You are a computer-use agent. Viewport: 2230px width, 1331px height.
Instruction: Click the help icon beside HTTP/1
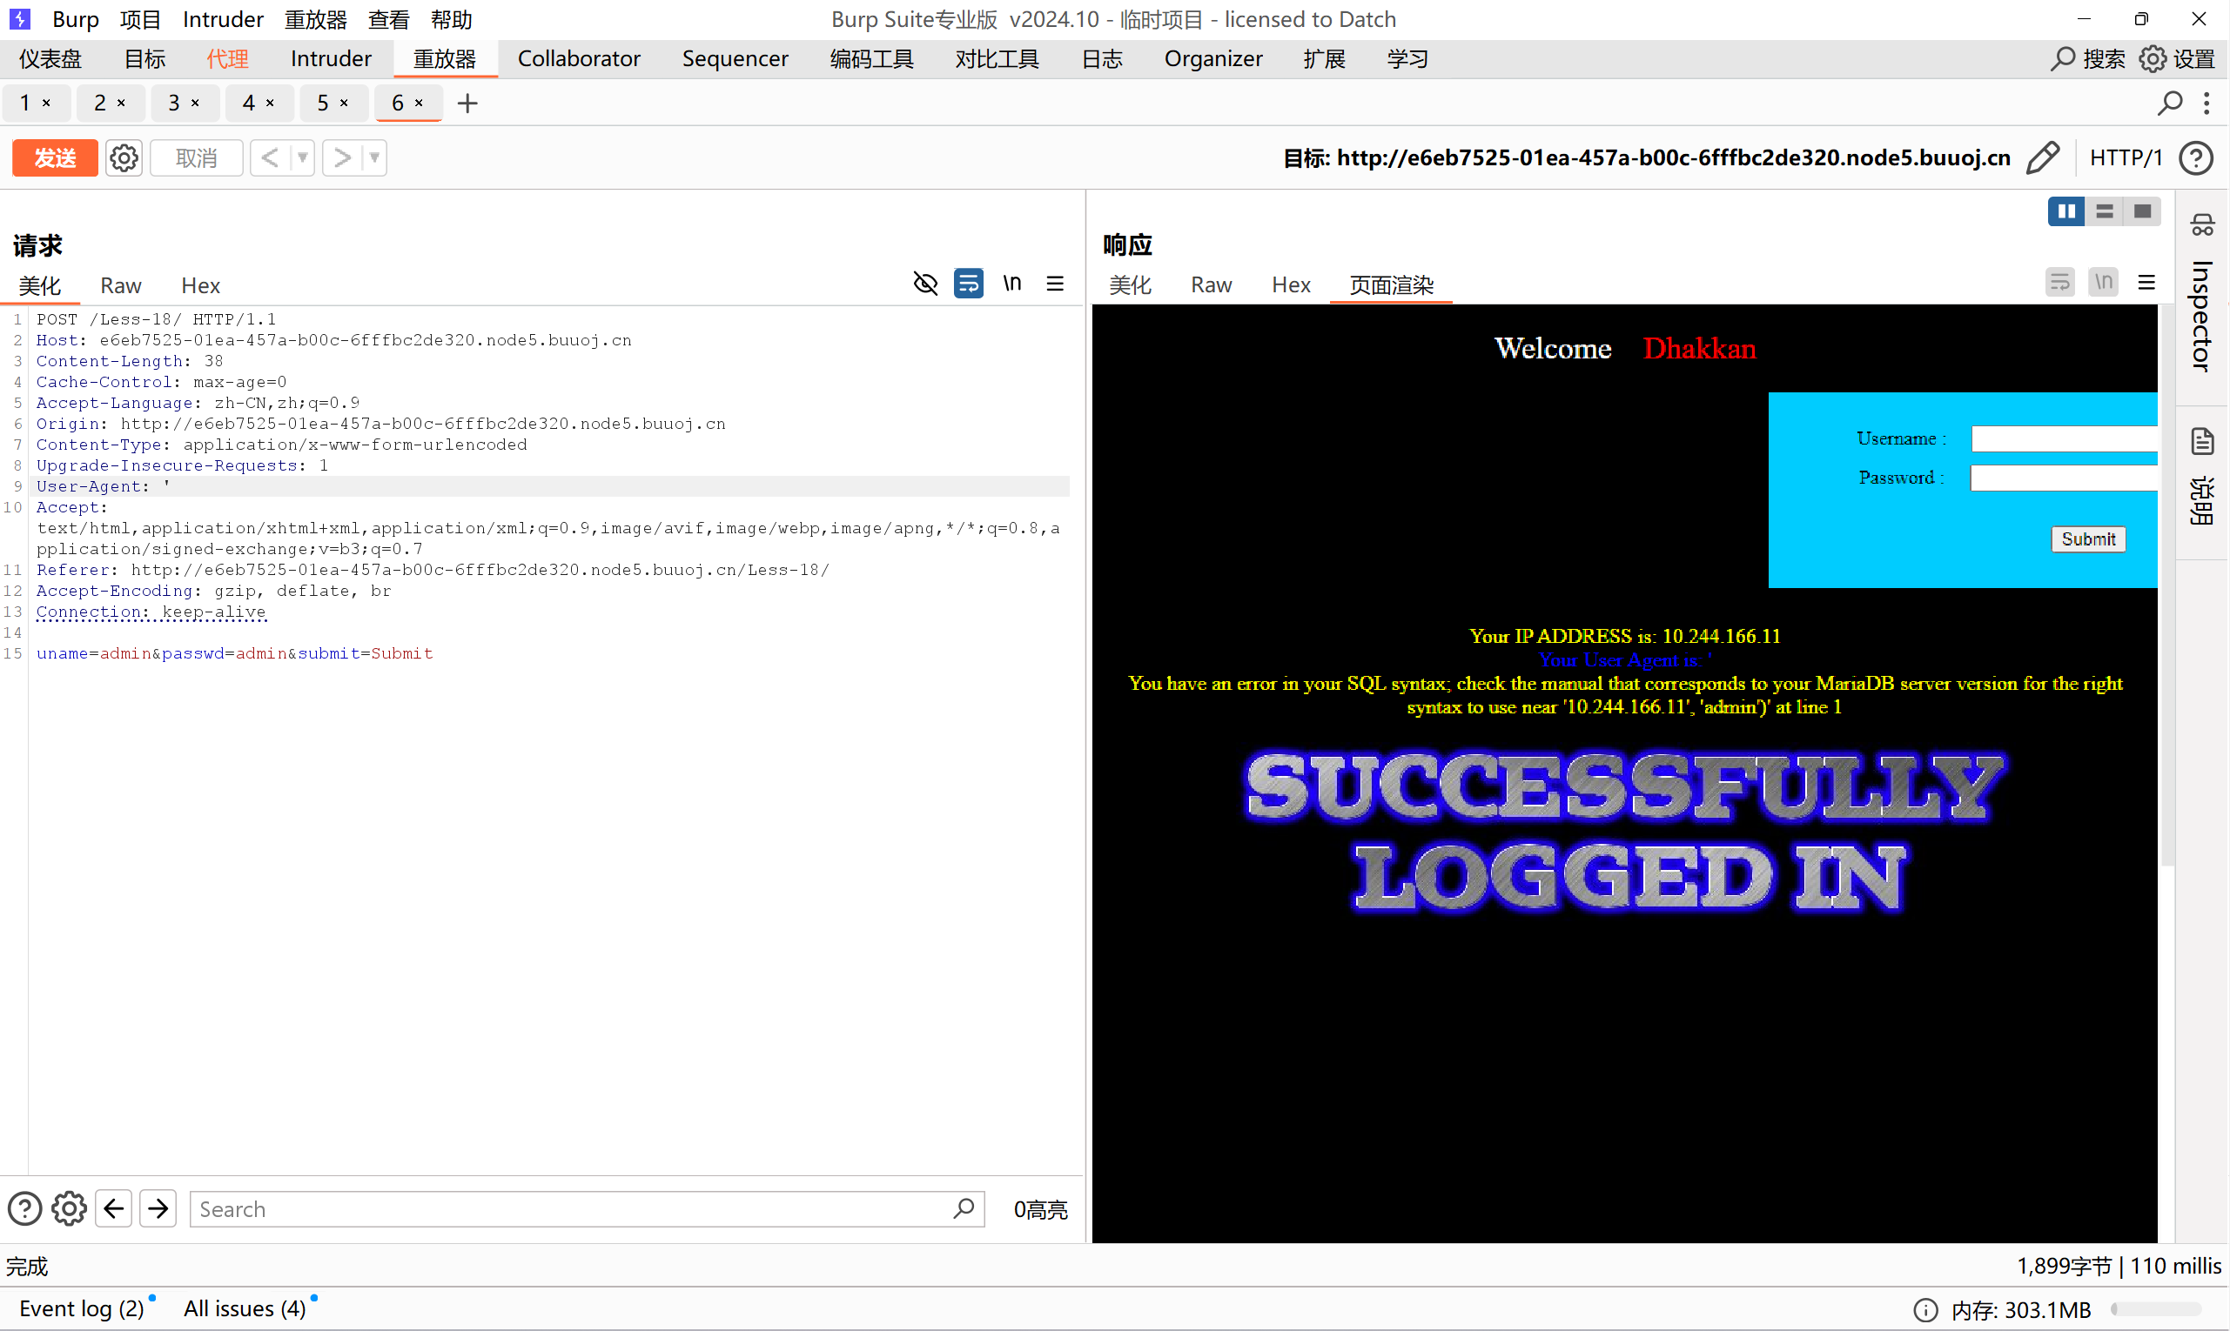pos(2195,157)
